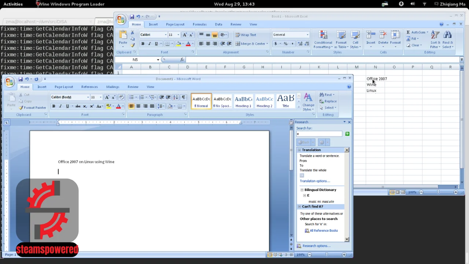Screen dimensions: 469x264
Task: Toggle Bold in Word's Font group
Action: 53,106
